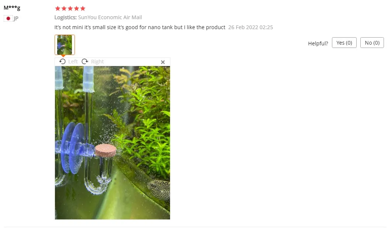The width and height of the screenshot is (388, 229).
Task: Click the "Left" rotate label
Action: 73,62
